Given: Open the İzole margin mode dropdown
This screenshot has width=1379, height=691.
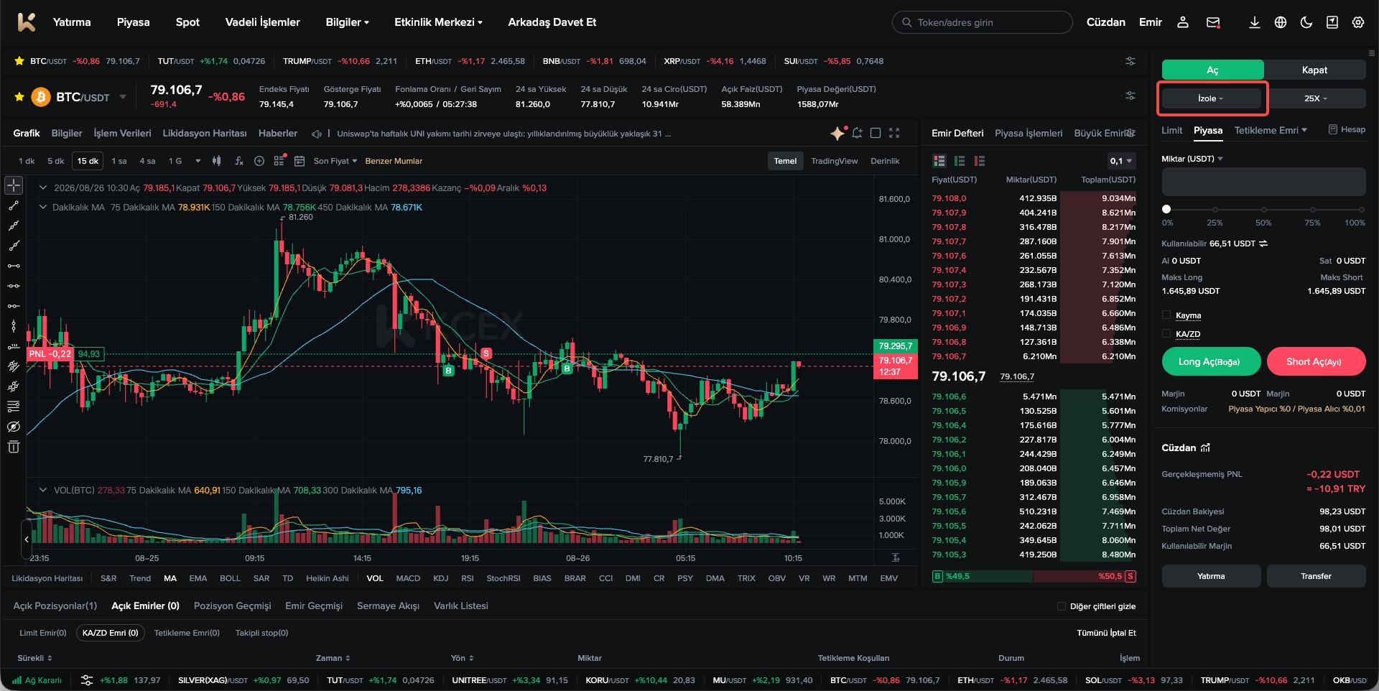Looking at the screenshot, I should 1211,98.
